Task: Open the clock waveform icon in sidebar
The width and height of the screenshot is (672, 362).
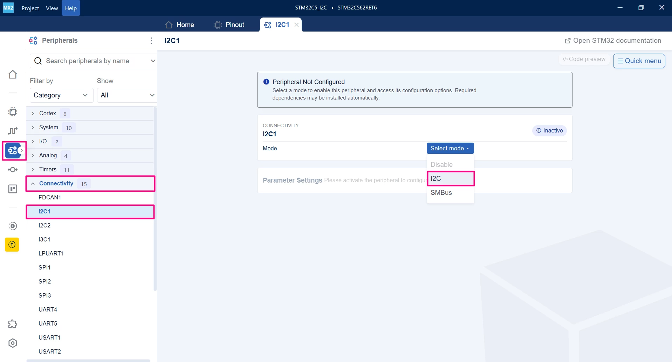Action: (13, 131)
